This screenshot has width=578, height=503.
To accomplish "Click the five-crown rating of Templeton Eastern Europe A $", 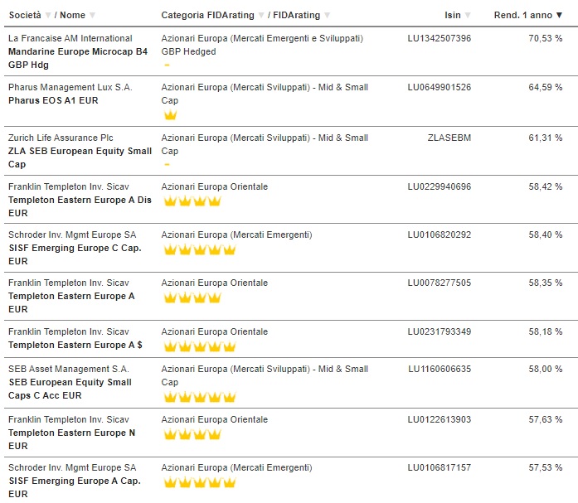I will (199, 346).
